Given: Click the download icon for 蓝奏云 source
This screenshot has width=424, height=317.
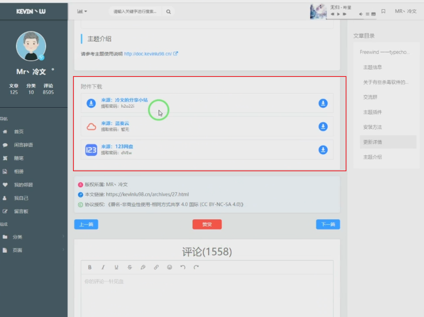Looking at the screenshot, I should 322,127.
